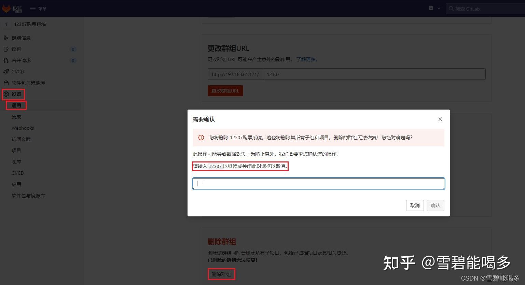
Task: Click the CI/CD rocket icon in sidebar
Action: [6, 72]
